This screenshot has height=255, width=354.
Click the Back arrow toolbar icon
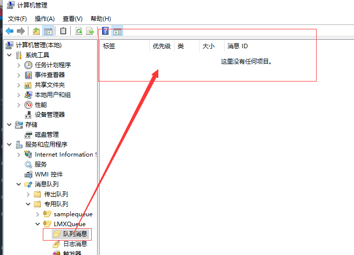pyautogui.click(x=9, y=31)
